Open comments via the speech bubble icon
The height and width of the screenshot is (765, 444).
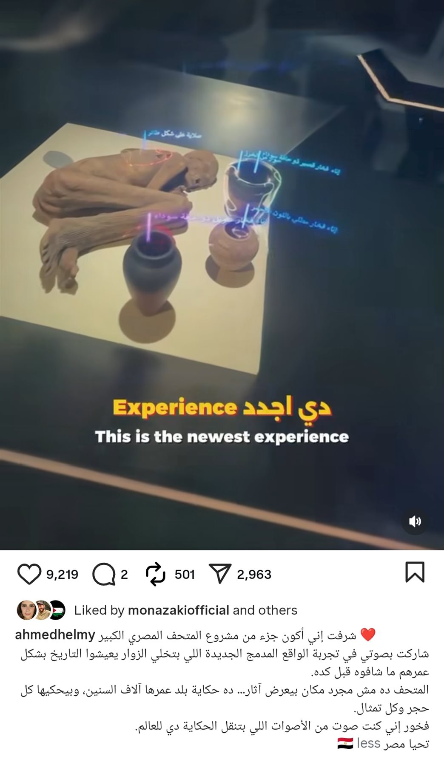coord(104,574)
